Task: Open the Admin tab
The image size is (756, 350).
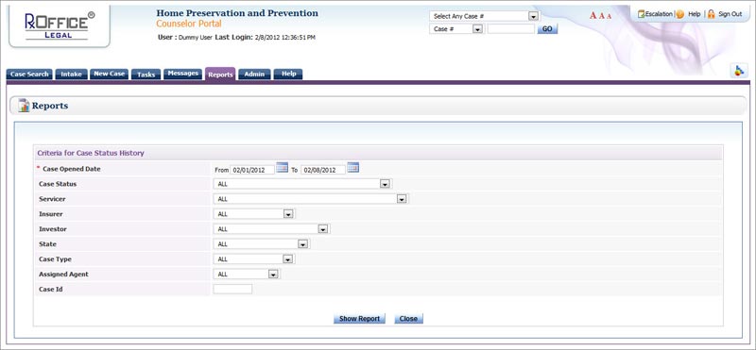Action: 254,75
